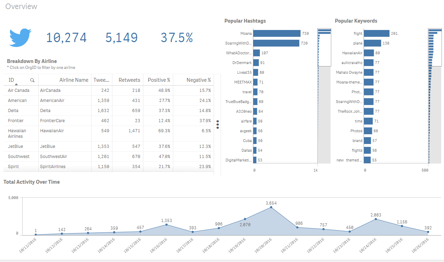
Task: Click the 10,274 total tweets KPI
Action: 66,38
